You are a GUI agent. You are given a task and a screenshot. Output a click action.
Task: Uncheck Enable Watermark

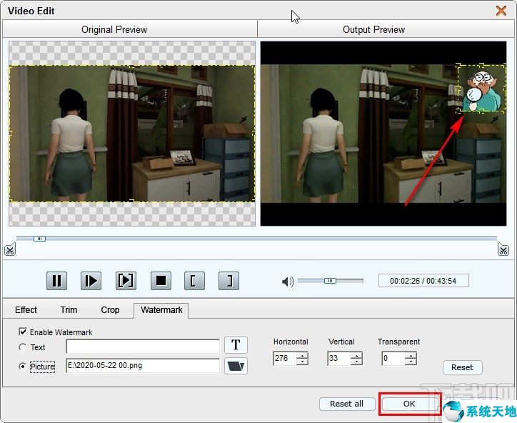(23, 332)
